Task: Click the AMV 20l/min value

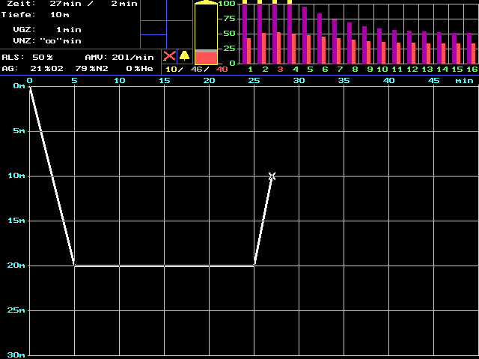Action: 132,57
